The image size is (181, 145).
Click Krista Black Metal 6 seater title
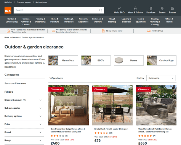coord(111,129)
